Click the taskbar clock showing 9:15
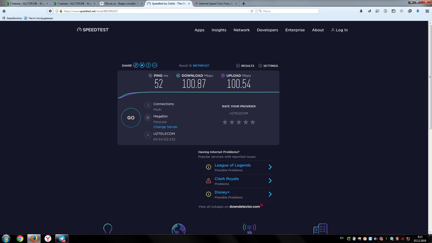This screenshot has height=243, width=432. (420, 237)
